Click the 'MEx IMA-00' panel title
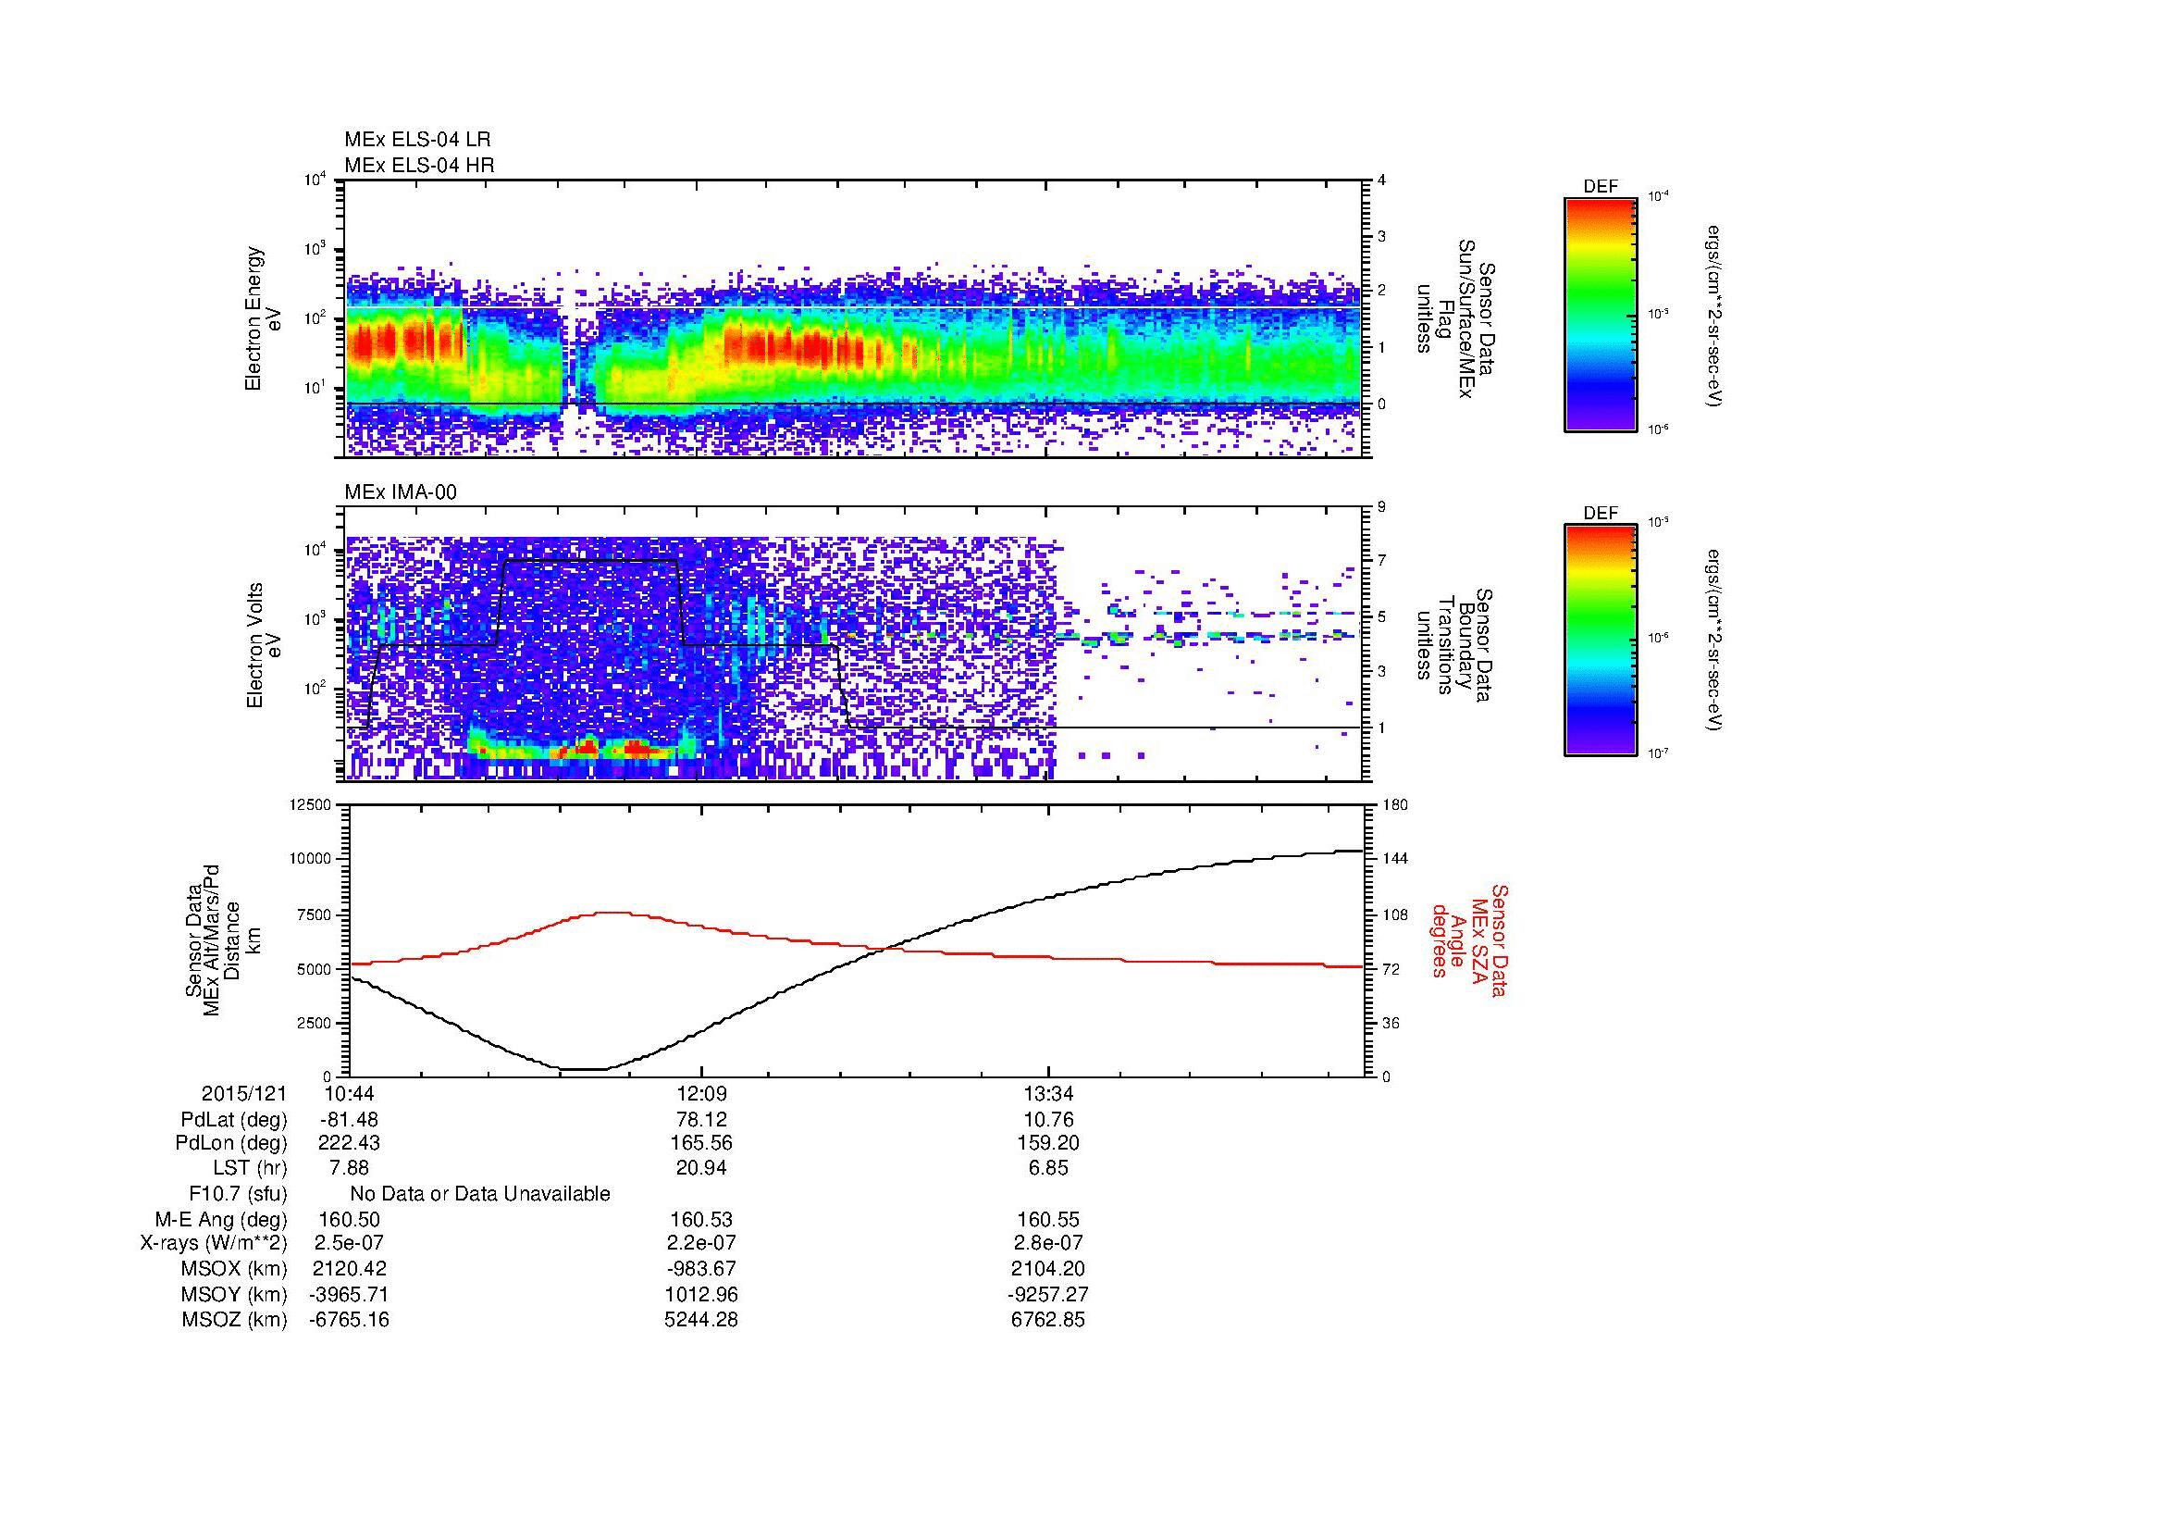This screenshot has width=2164, height=1530. 401,492
